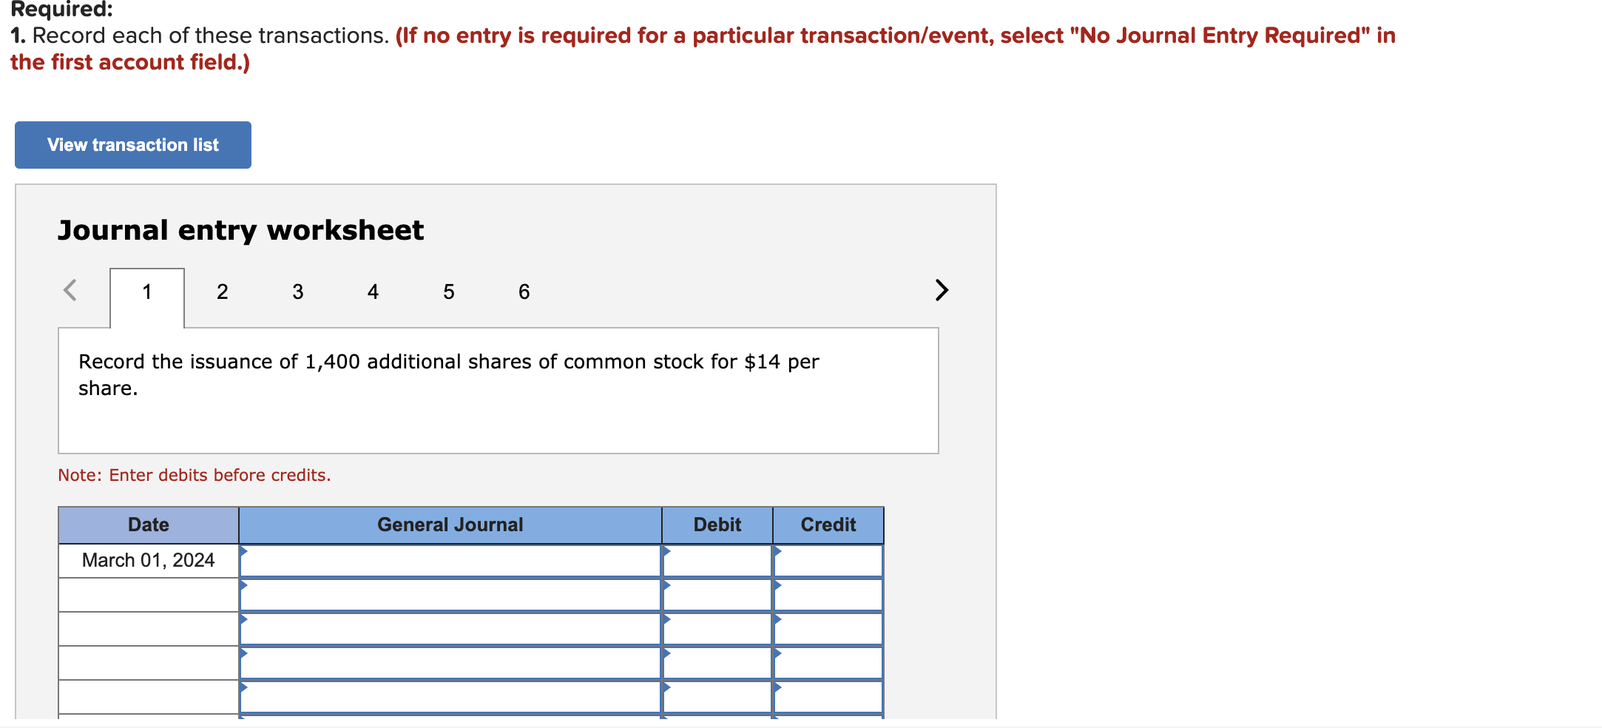Open transaction tab 4
This screenshot has width=1602, height=728.
click(373, 291)
